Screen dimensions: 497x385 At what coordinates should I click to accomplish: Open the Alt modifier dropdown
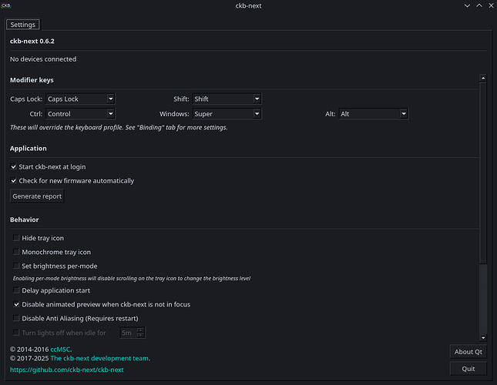(x=374, y=114)
